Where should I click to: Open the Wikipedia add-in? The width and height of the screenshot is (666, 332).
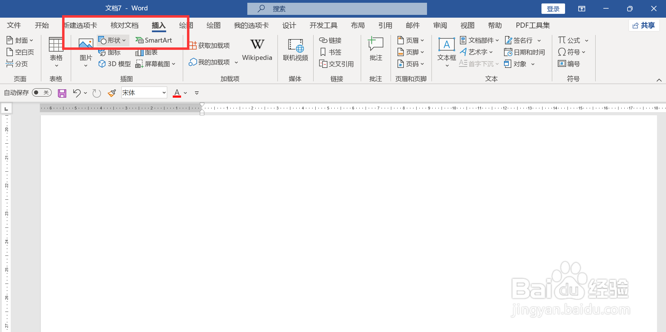click(257, 50)
